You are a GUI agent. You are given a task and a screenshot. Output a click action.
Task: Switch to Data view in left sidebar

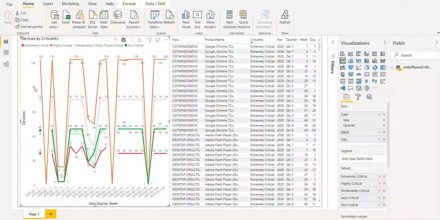pos(6,53)
